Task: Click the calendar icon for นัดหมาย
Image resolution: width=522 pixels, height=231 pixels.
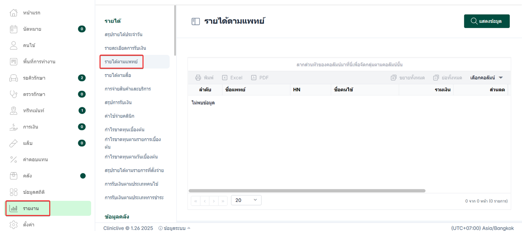Action: 13,29
